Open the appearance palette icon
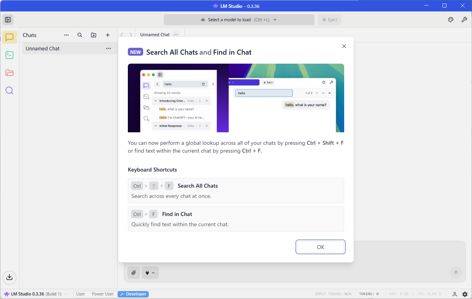Screen dimensions: 472x299 click(451, 20)
